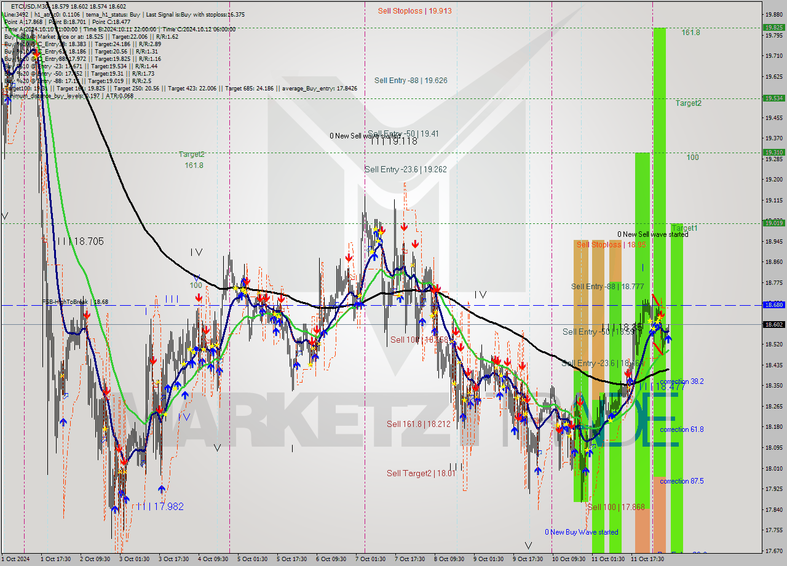Select the 'correction 61.8' label
The image size is (787, 566).
(x=682, y=429)
